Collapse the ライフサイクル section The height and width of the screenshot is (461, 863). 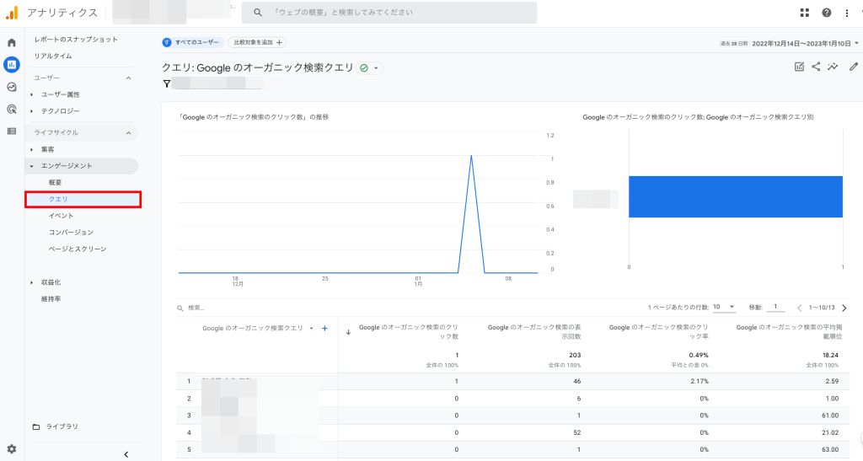tap(128, 132)
